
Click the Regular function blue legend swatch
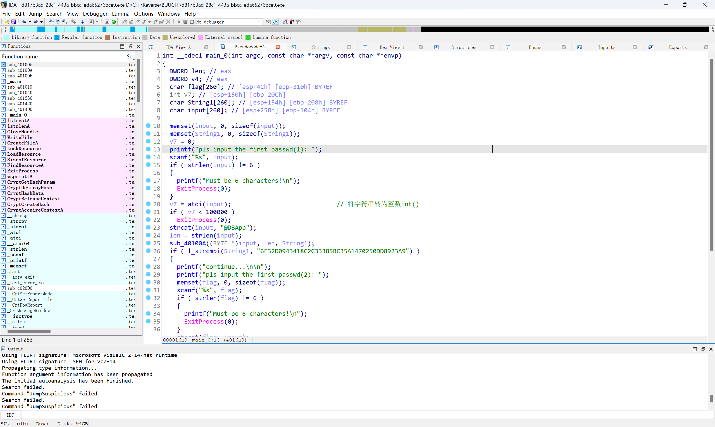[x=57, y=37]
